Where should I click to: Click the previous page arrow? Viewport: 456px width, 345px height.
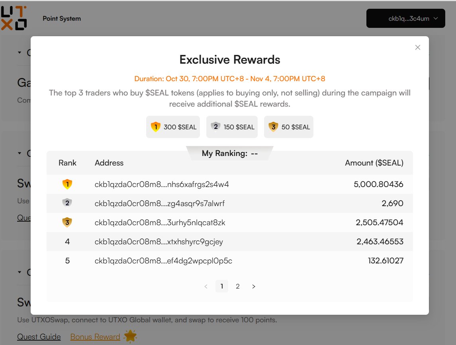point(206,286)
